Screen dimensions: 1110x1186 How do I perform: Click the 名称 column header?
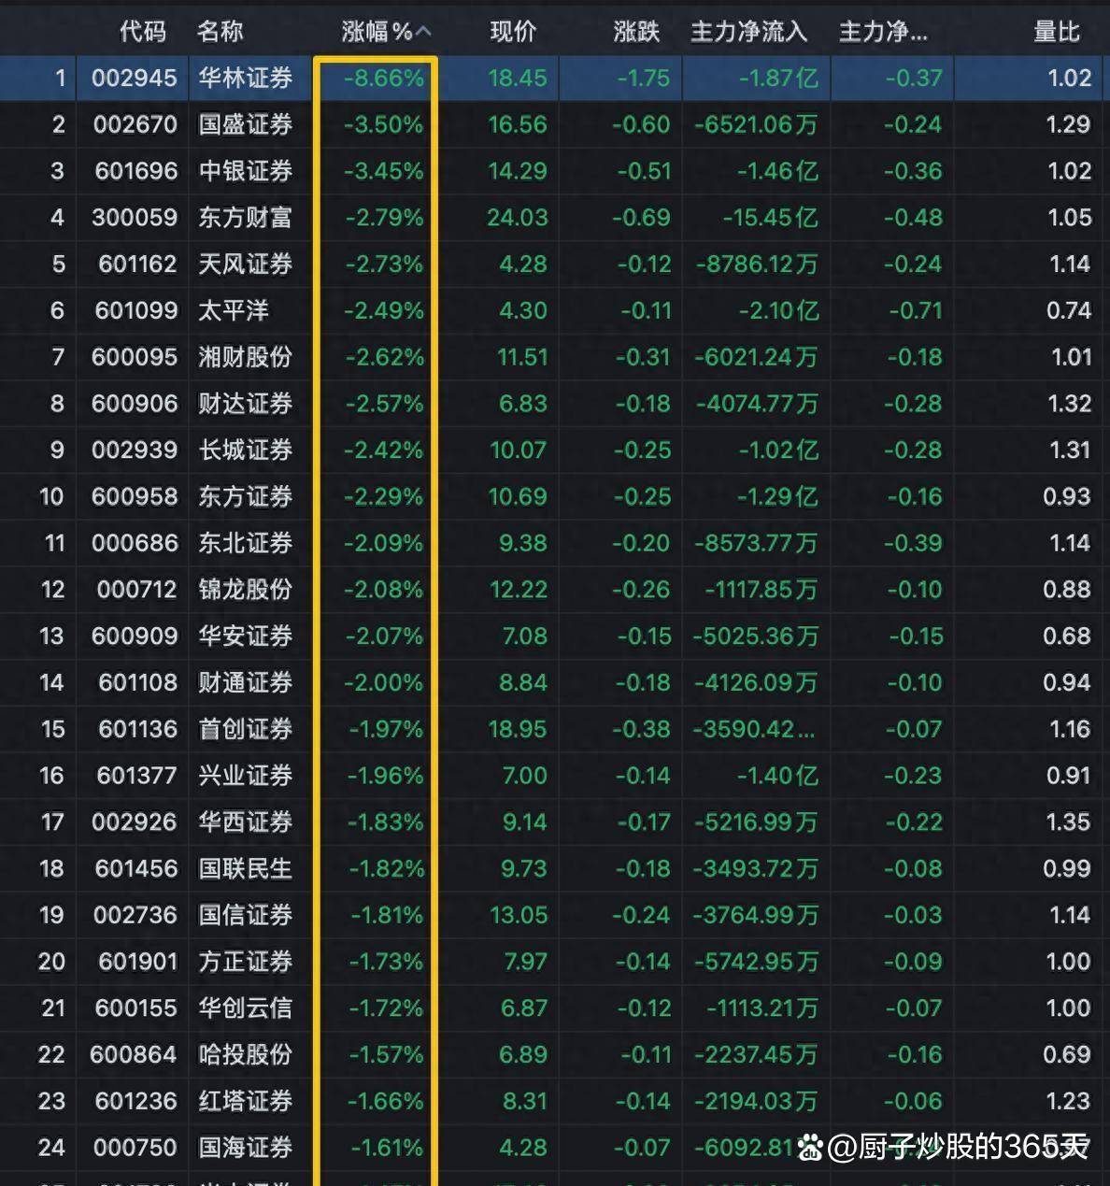pos(220,31)
